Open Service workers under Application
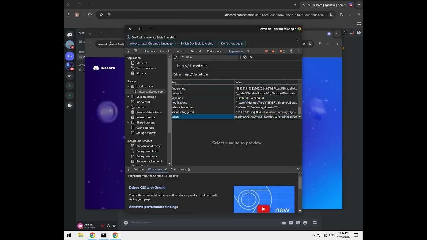The image size is (427, 240). [146, 68]
